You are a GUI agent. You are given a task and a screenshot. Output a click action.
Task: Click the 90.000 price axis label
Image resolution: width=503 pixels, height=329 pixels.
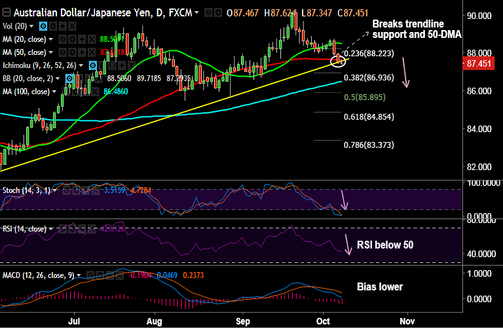(x=479, y=16)
